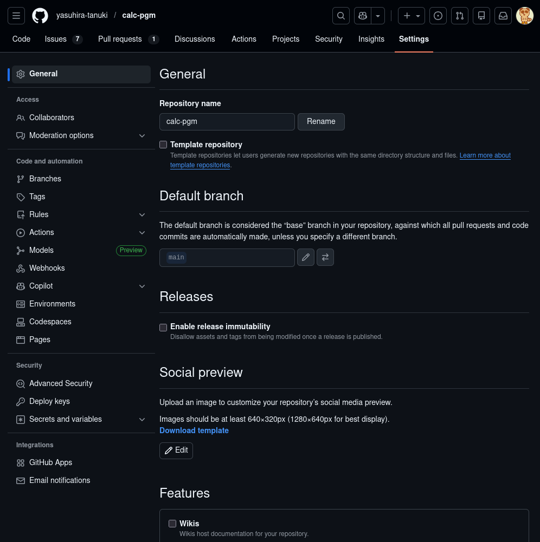Open the issues icon in top header
Viewport: 540px width, 542px height.
(x=438, y=16)
